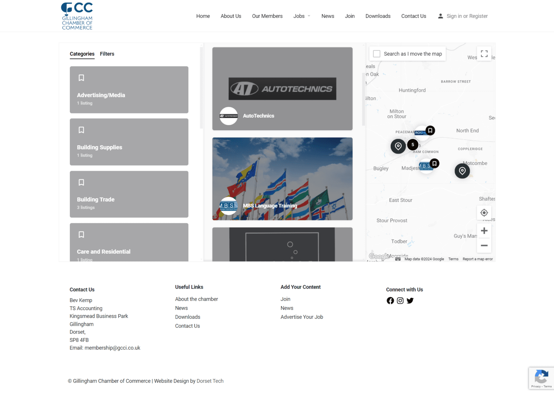
Task: Select the pin marker beside the 5 cluster
Action: tap(398, 146)
